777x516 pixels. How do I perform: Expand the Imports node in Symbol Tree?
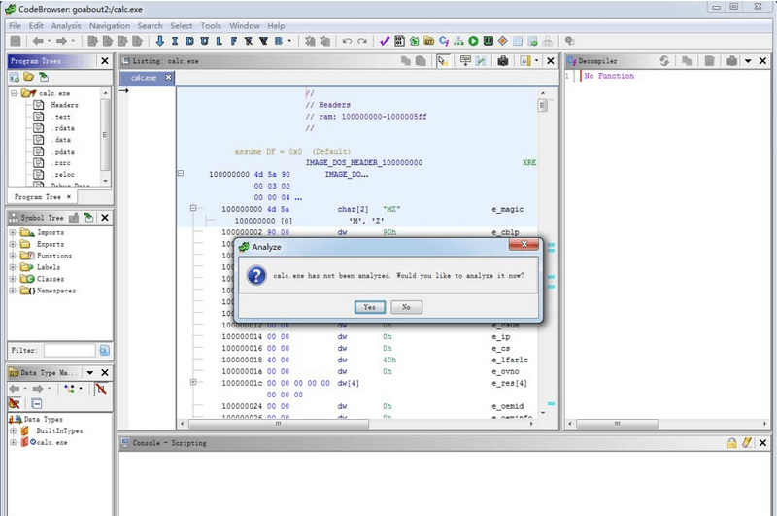click(x=14, y=233)
